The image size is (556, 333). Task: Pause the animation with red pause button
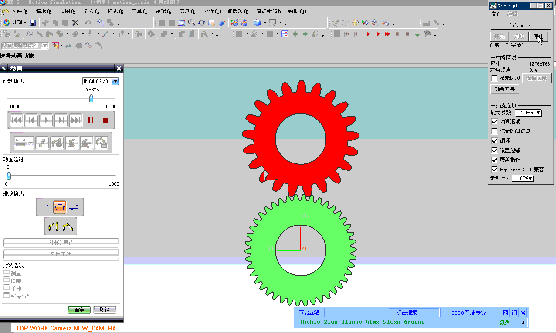[91, 120]
